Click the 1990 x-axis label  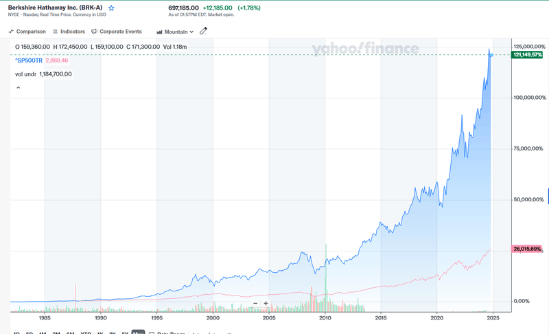coord(100,318)
